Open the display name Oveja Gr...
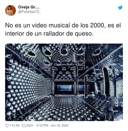This screenshot has width=128, height=131. [x=28, y=7]
